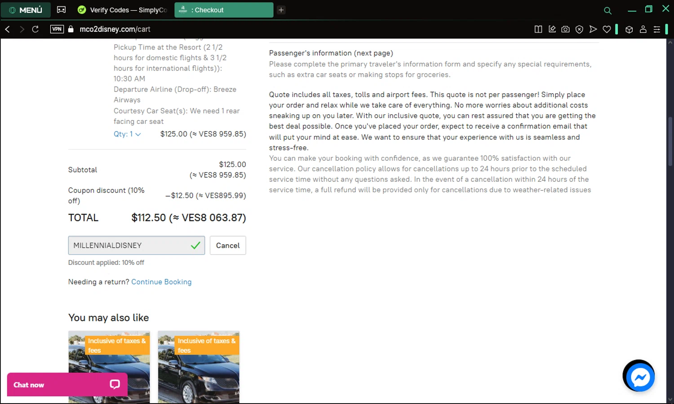Open easy setup sliders icon
674x404 pixels.
[657, 29]
